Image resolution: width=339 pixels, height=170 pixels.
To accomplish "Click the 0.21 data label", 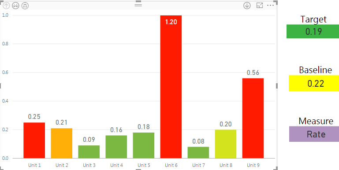I will coord(62,122).
